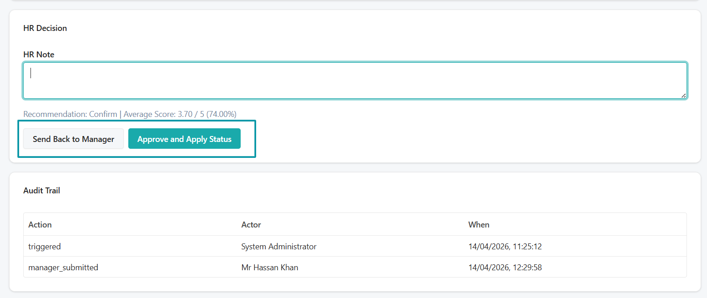This screenshot has width=707, height=298.
Task: Click the When column header
Action: coord(479,225)
